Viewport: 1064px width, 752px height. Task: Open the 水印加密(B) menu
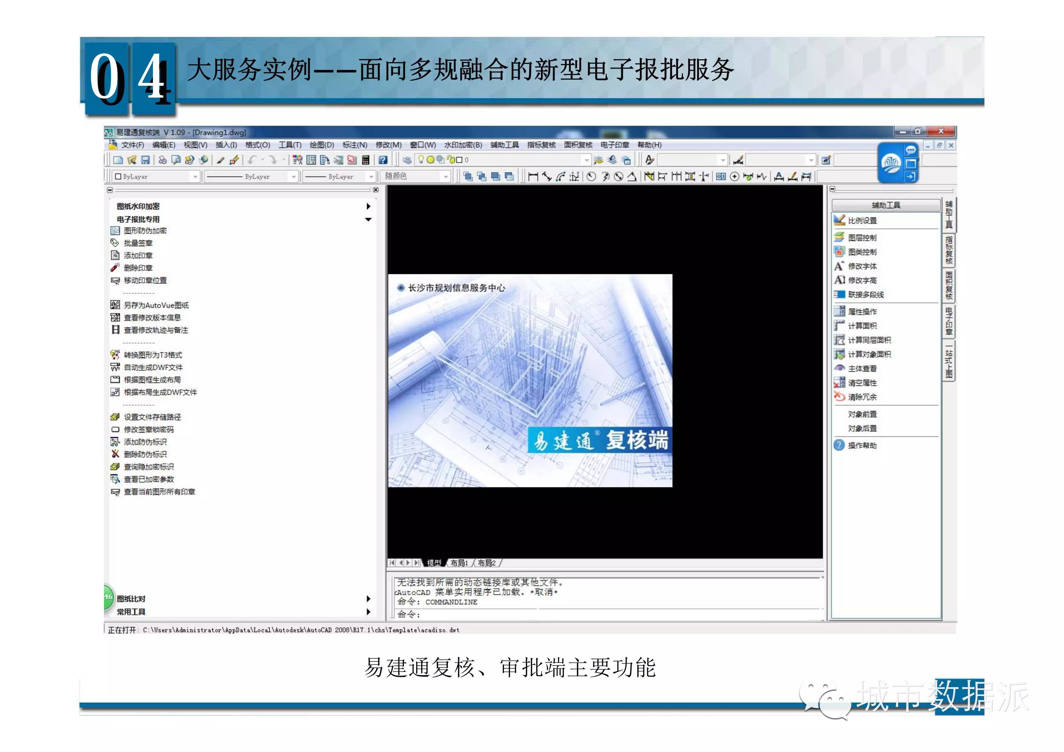click(x=463, y=145)
